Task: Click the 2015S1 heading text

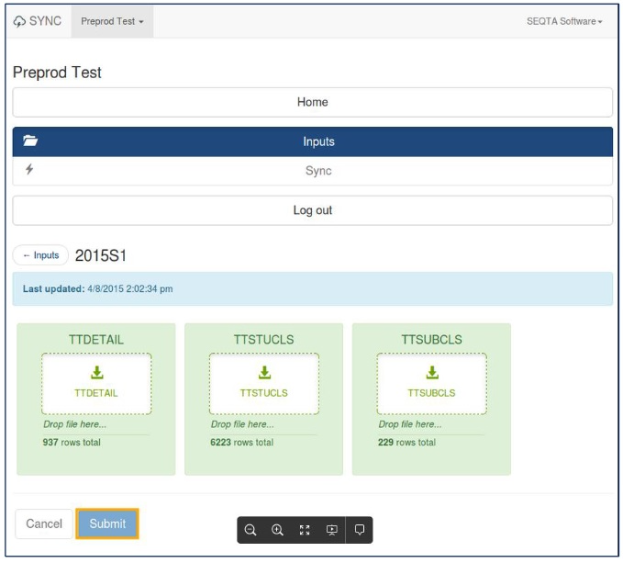Action: coord(101,255)
